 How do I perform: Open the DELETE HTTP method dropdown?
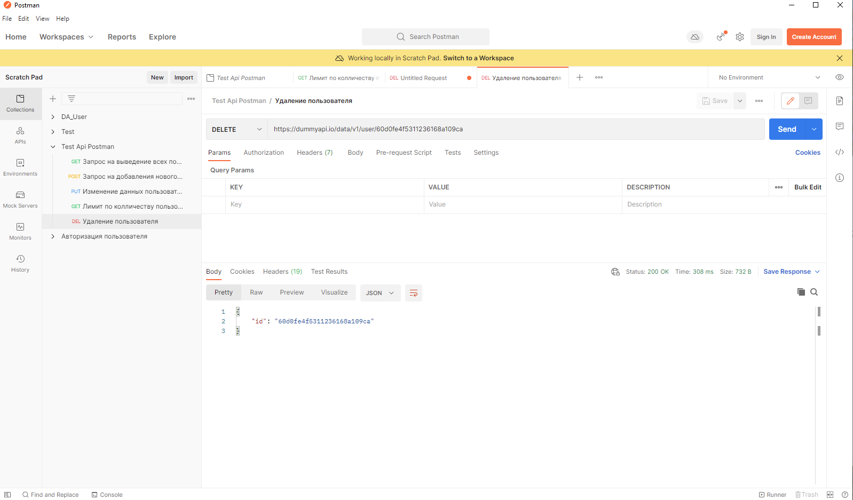237,129
